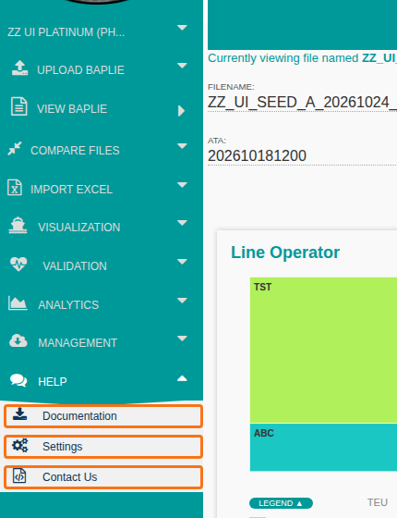Click the Documentation download icon
Screen dimensions: 397x518
point(19,414)
